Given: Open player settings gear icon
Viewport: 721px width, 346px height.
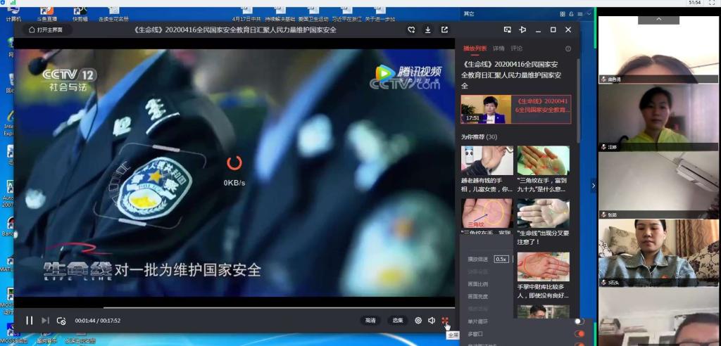Looking at the screenshot, I should click(418, 321).
